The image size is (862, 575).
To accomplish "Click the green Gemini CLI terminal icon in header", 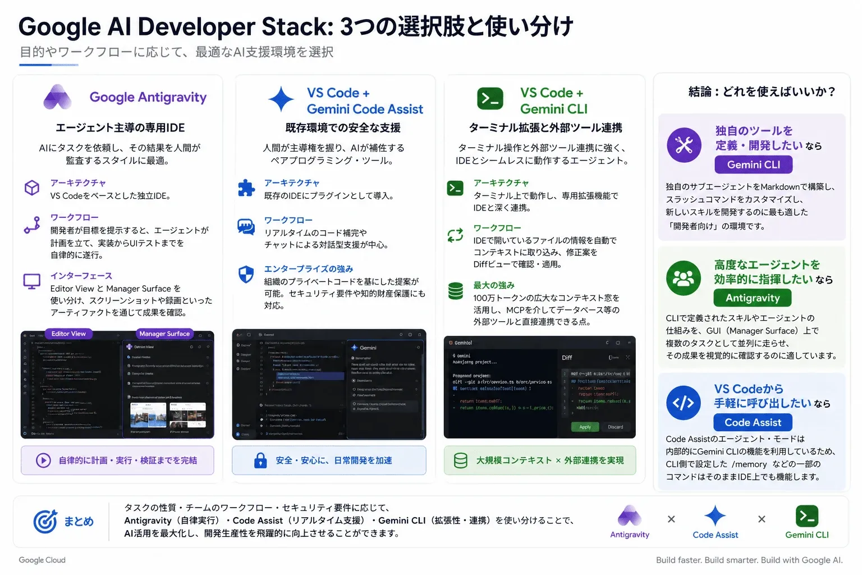I will point(490,99).
